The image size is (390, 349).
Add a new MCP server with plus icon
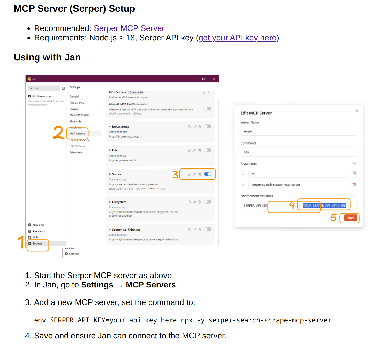click(x=209, y=92)
